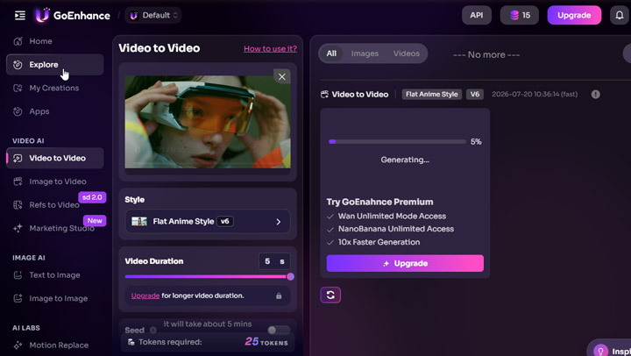
Task: Click the top Upgrade button
Action: tap(574, 15)
